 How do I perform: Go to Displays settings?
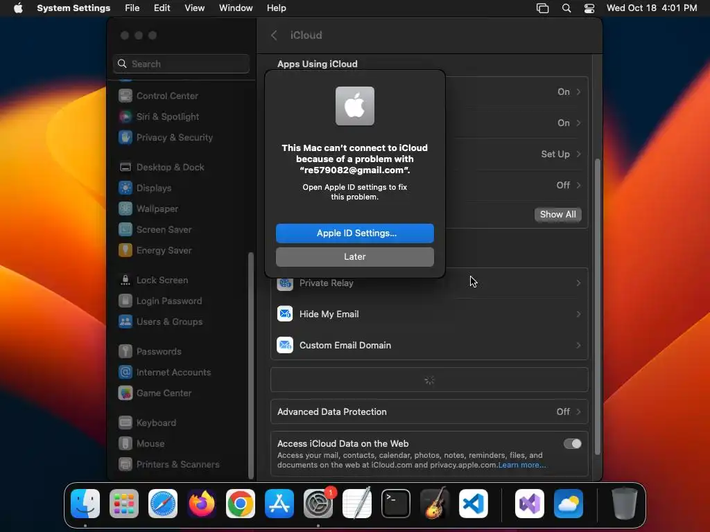[x=145, y=188]
